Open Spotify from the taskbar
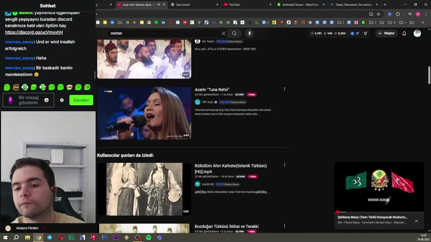Image resolution: width=431 pixels, height=242 pixels. (148, 237)
